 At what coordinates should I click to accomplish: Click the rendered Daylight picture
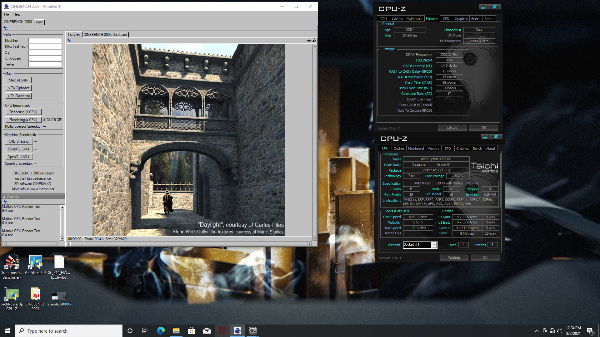tap(189, 139)
